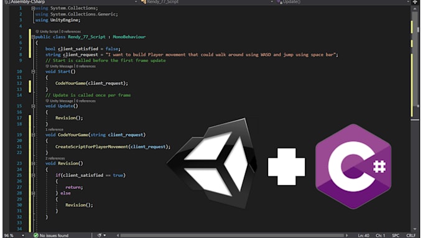This screenshot has width=423, height=238.
Task: Click CreateScriptForPlayerMovement on line 21
Action: pyautogui.click(x=91, y=147)
